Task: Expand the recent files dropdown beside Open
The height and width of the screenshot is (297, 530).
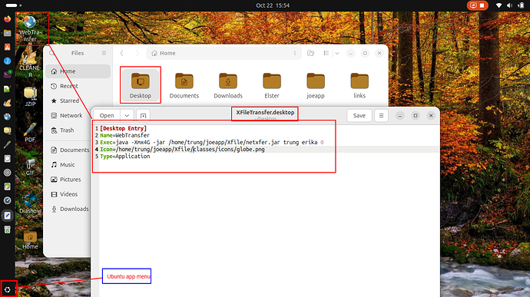Action: [127, 116]
